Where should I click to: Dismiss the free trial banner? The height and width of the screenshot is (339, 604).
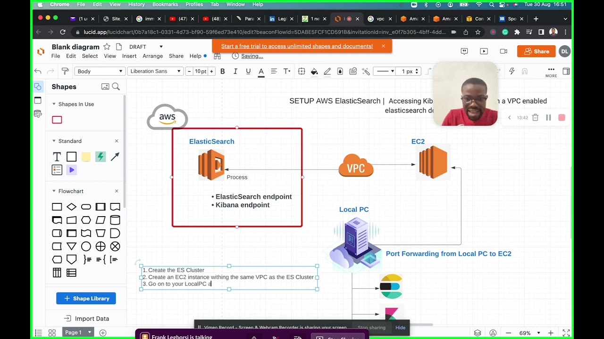pyautogui.click(x=383, y=46)
